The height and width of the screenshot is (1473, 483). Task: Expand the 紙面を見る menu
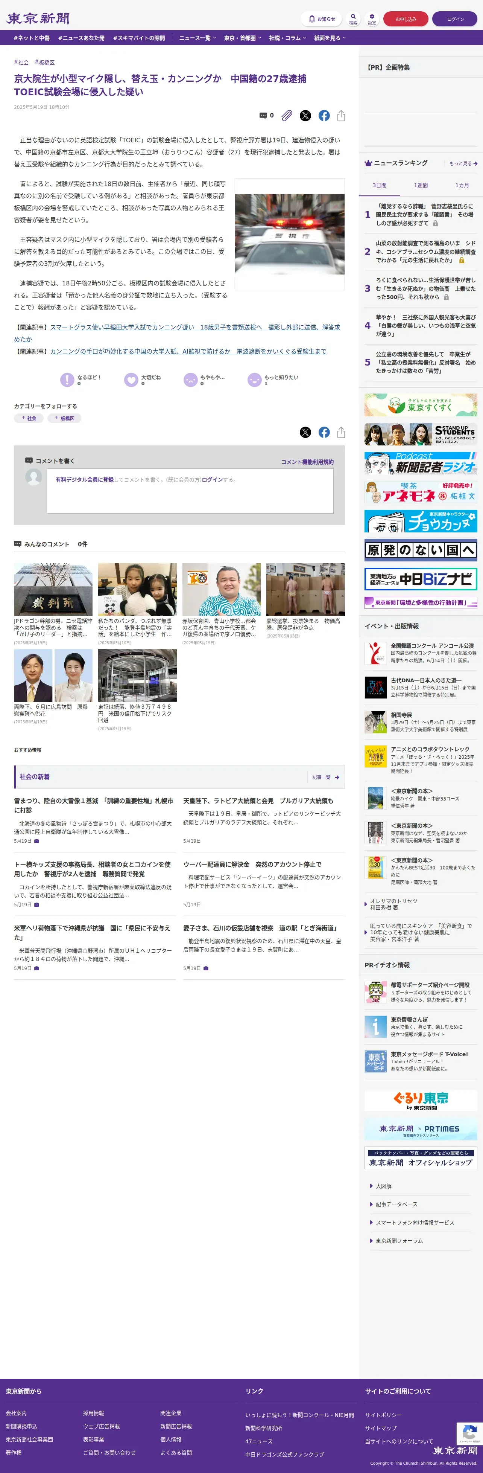click(x=330, y=38)
